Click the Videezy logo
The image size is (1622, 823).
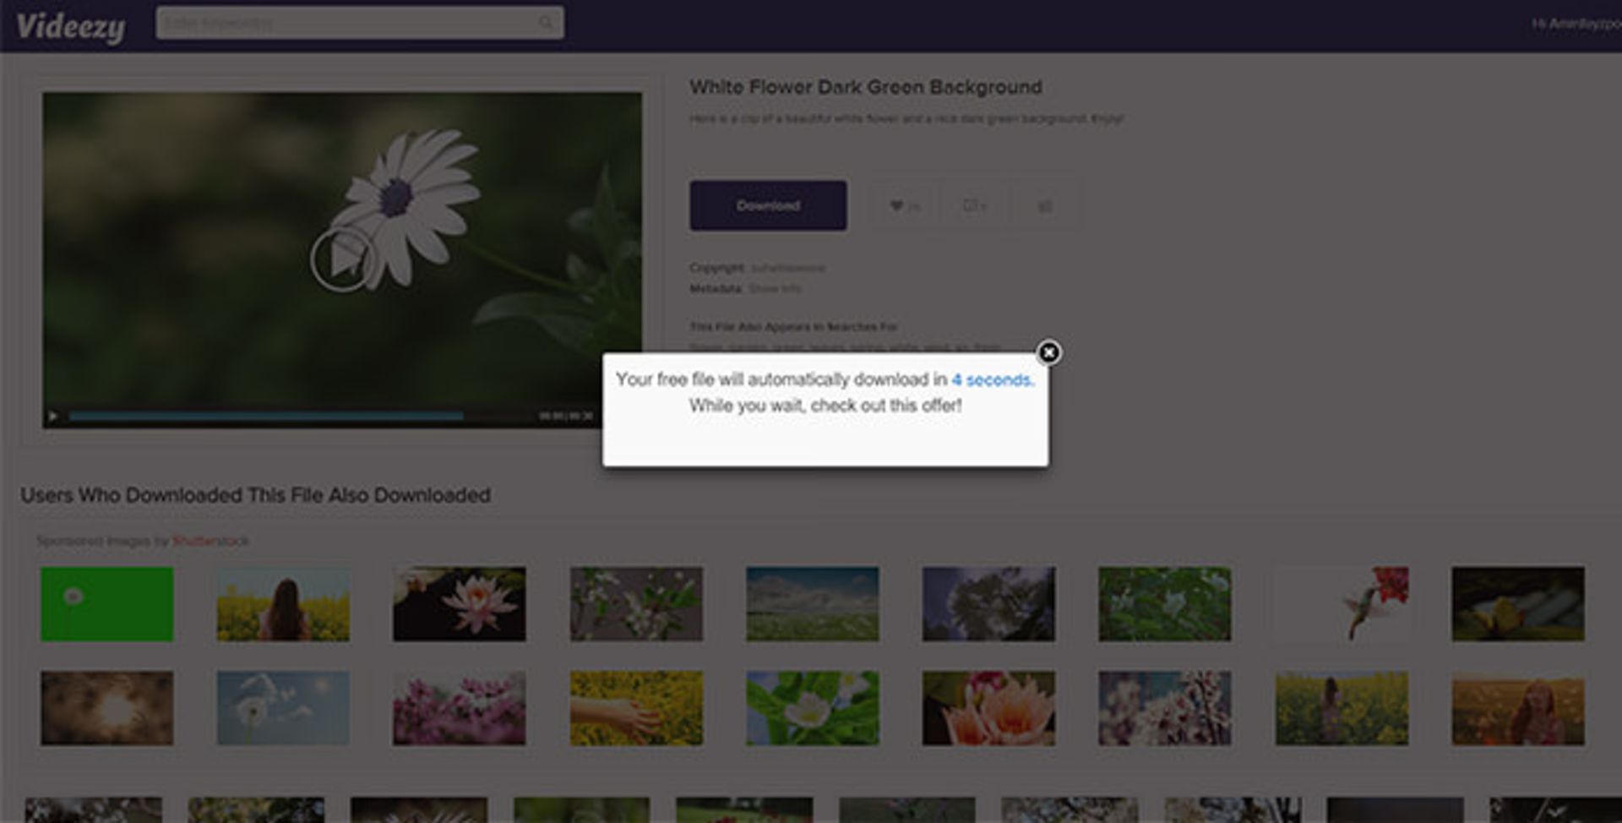tap(71, 27)
